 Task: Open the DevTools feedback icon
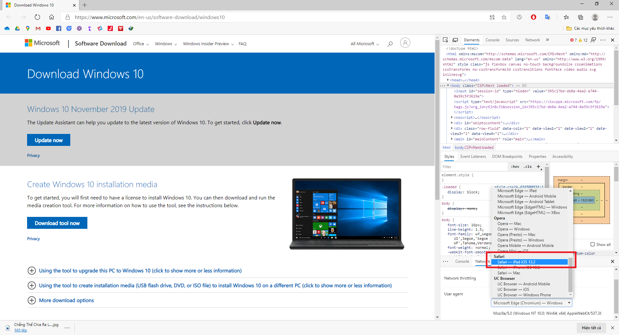593,40
